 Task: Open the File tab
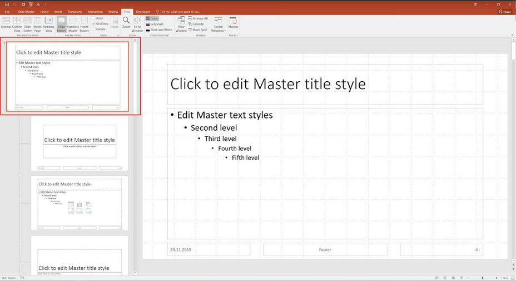[x=7, y=12]
